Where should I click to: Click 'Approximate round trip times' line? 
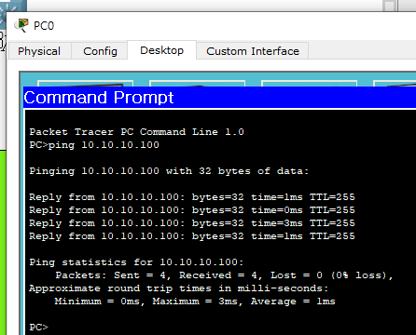(x=178, y=288)
